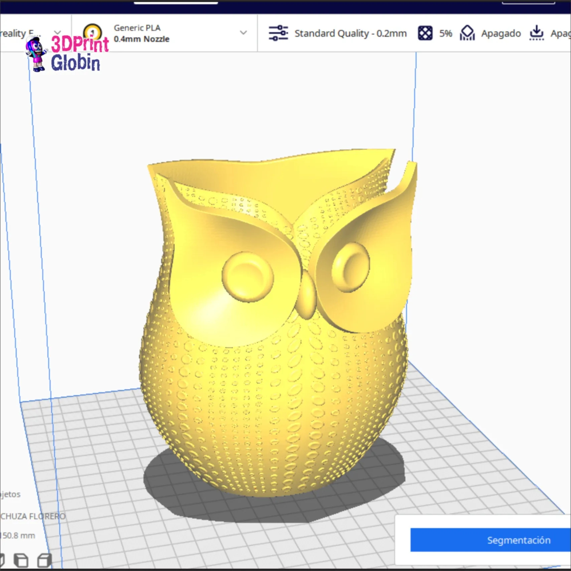
Task: Click the build plate adhesion icon
Action: click(536, 33)
